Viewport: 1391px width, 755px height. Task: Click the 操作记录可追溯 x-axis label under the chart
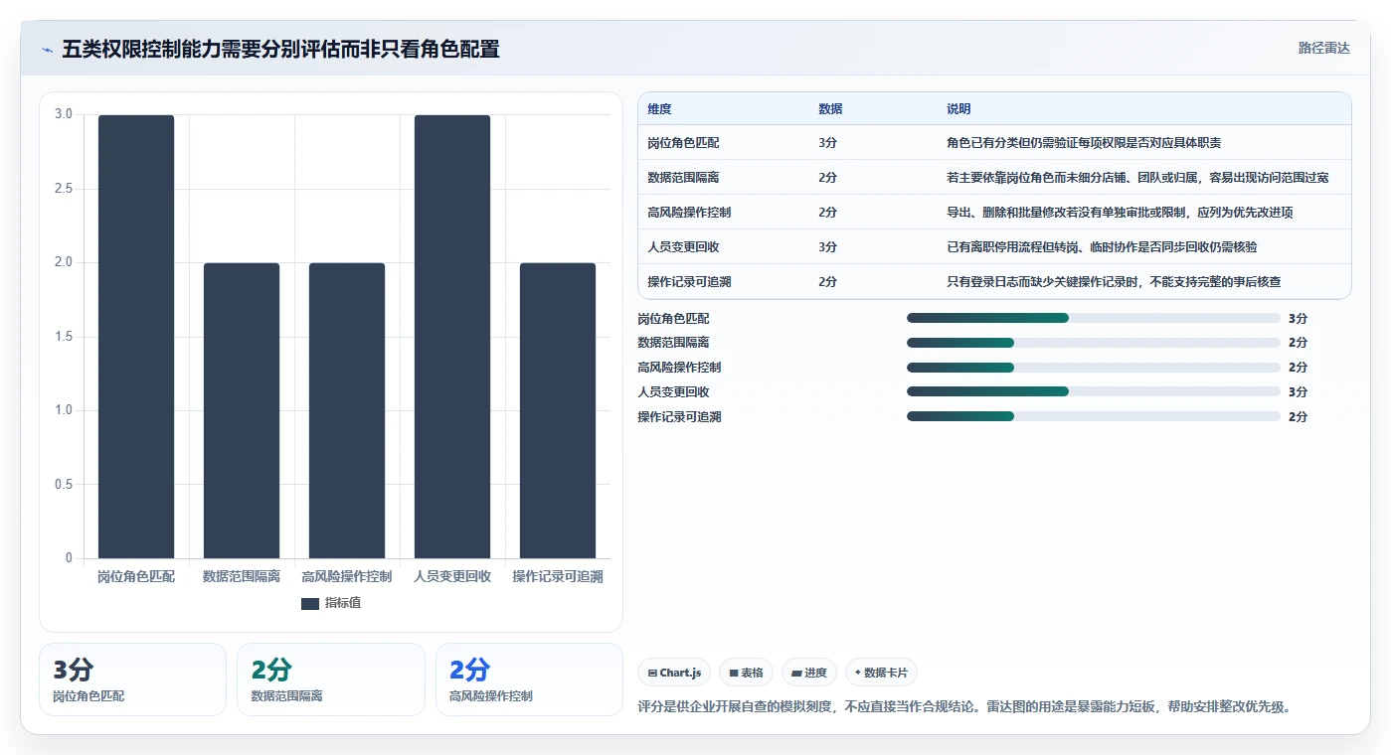558,576
